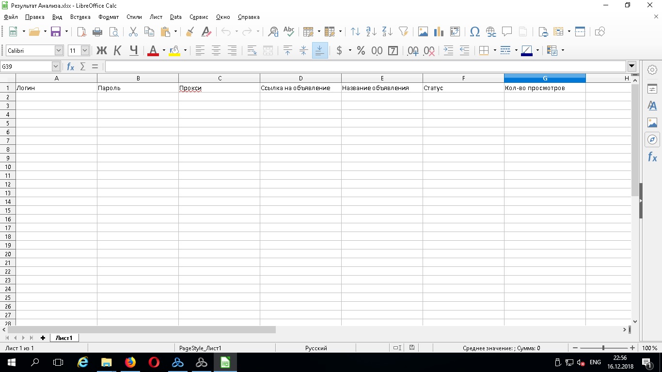This screenshot has height=372, width=662.
Task: Expand the Calibri font name dropdown
Action: (x=59, y=51)
